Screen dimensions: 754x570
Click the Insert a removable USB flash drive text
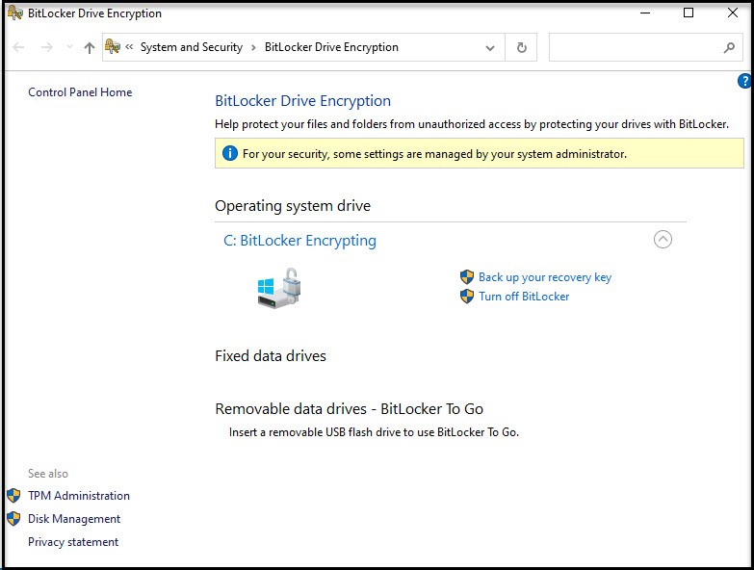(375, 432)
